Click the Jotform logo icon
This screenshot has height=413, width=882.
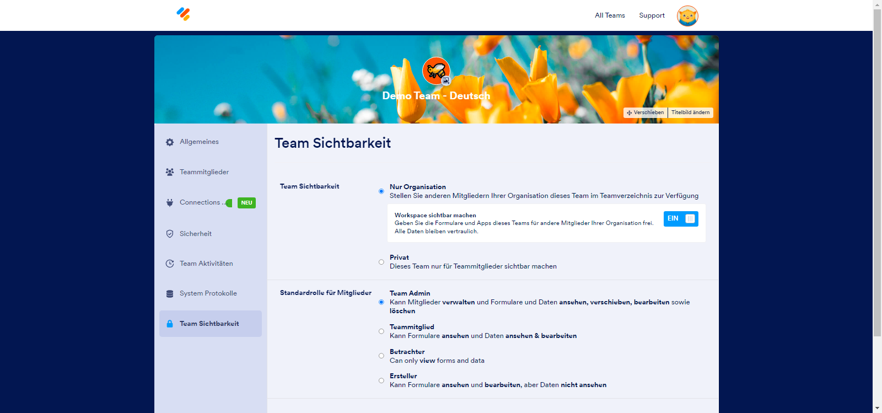[x=183, y=14]
